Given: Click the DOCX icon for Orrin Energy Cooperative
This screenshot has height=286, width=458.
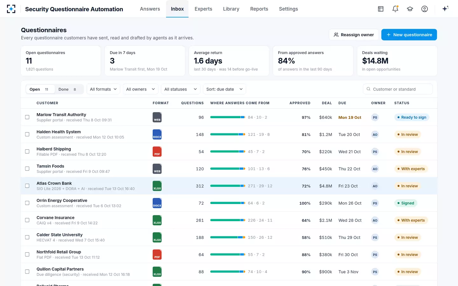Looking at the screenshot, I should 157,203.
